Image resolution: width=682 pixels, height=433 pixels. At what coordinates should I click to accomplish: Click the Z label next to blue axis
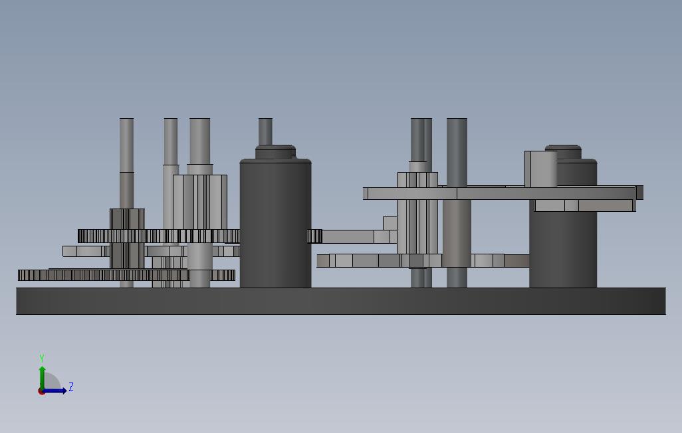(71, 387)
